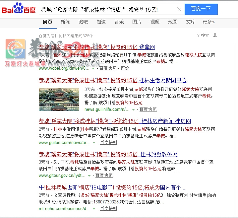Screen dimensions: 238x218
Task: Expand dropdown arrow after mt.sohu.com URL
Action: pyautogui.click(x=94, y=209)
